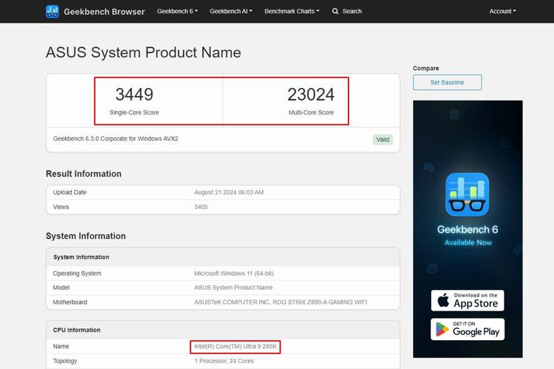Click the Valid status badge
This screenshot has height=369, width=554.
click(x=383, y=140)
